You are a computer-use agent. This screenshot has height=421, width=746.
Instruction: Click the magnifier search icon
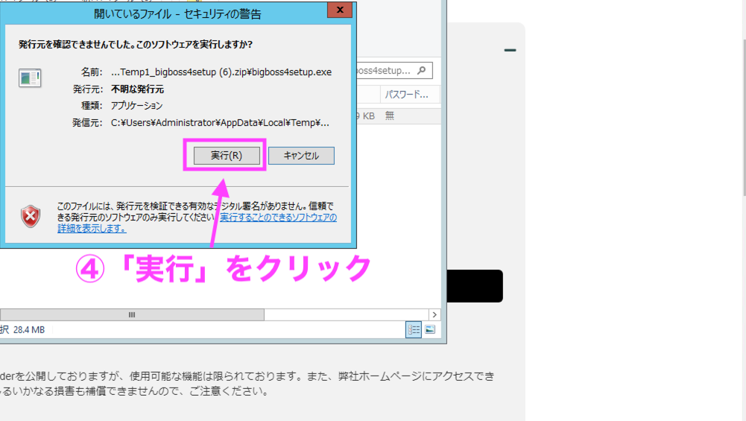pos(422,71)
